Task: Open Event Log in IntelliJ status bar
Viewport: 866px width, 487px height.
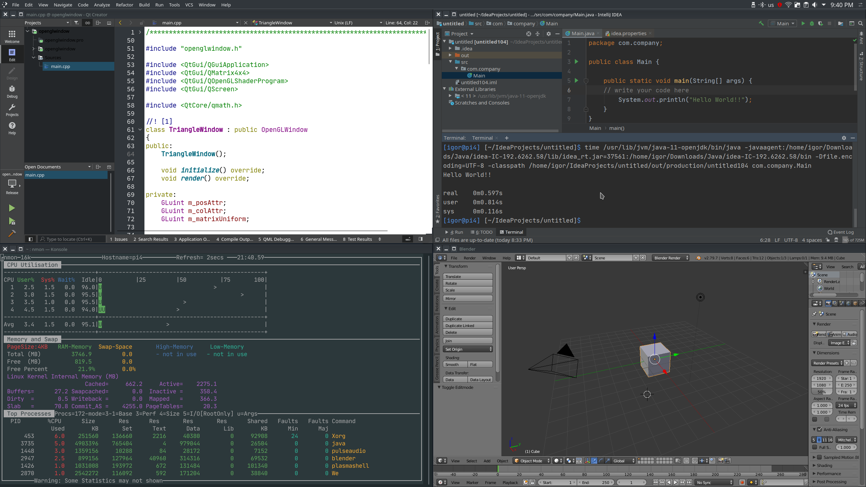Action: [841, 232]
